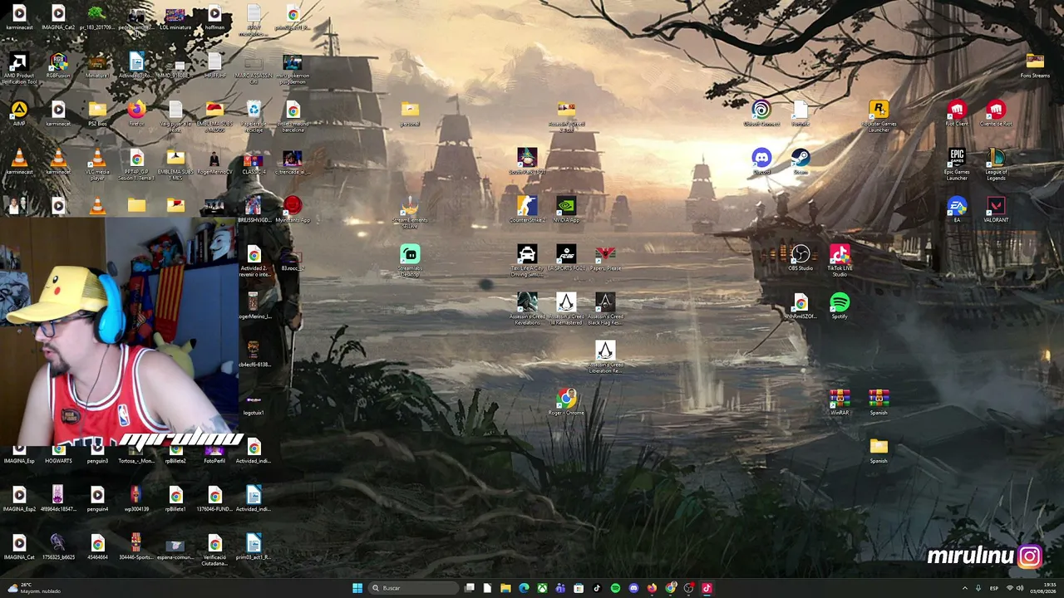Open the EA app desktop shortcut
This screenshot has width=1064, height=598.
tap(957, 209)
